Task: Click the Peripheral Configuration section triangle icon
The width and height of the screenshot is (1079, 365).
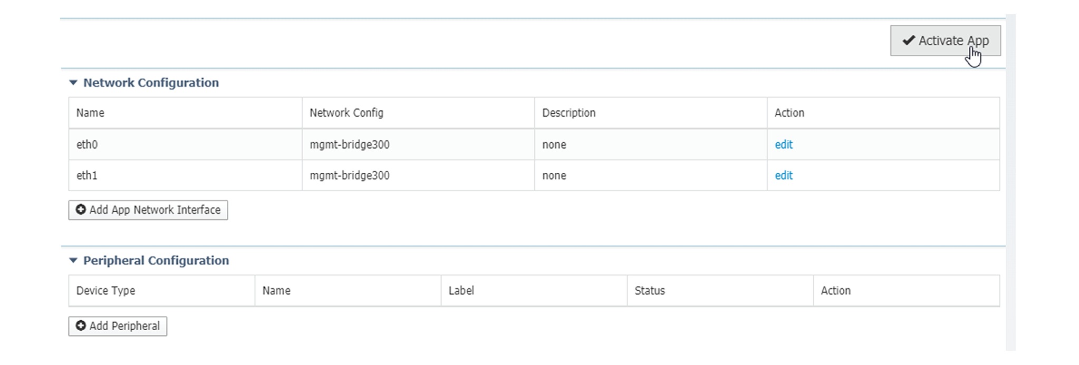Action: [73, 260]
